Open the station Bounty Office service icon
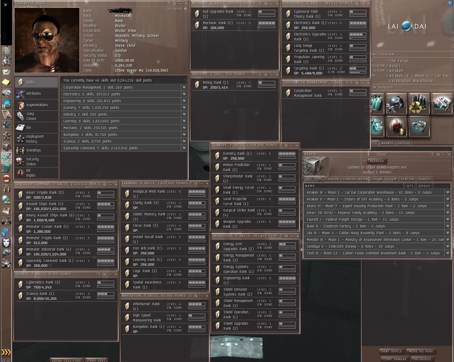The image size is (454, 362). tap(396, 126)
